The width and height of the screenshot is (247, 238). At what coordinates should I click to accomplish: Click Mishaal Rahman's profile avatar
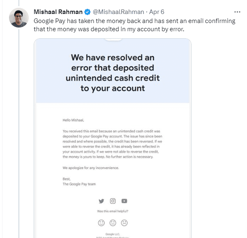19,18
